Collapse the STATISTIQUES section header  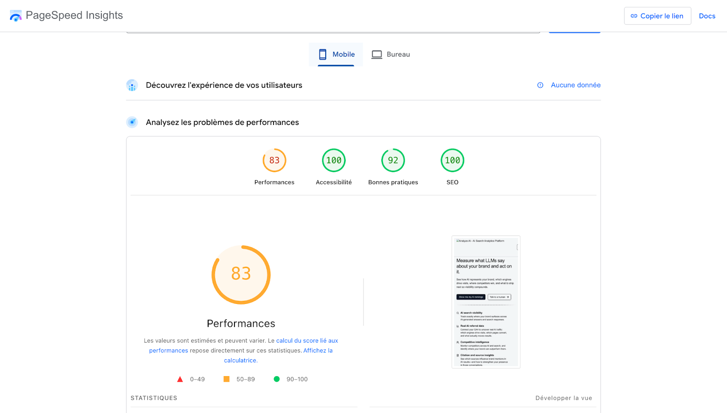pos(154,398)
